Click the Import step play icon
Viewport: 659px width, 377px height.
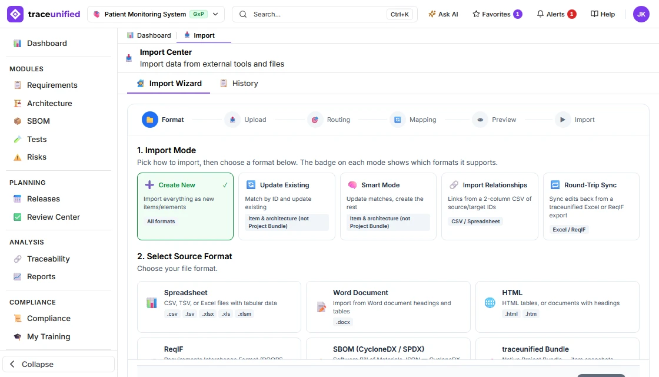563,120
